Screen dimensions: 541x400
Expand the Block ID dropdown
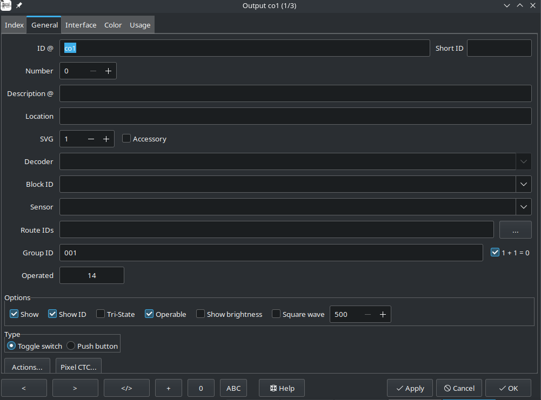(x=523, y=184)
